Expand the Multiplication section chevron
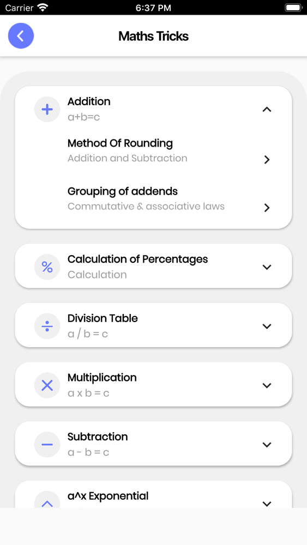 coord(267,385)
